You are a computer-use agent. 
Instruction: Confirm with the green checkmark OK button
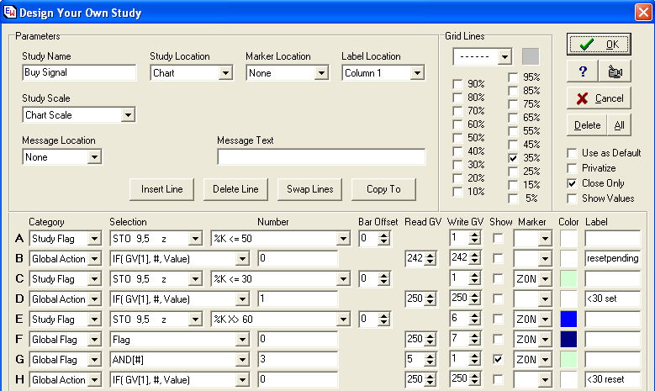pos(599,44)
